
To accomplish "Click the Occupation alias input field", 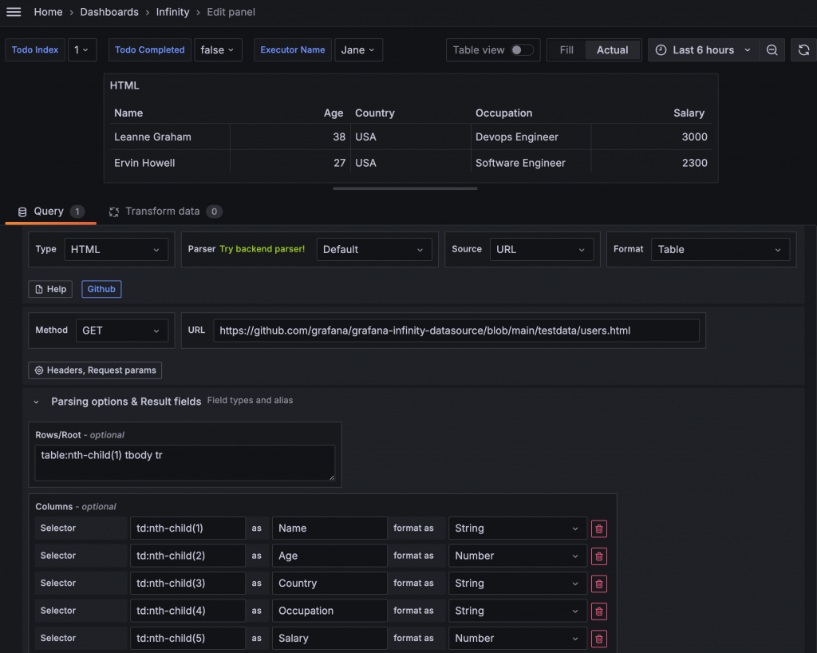I will point(330,611).
